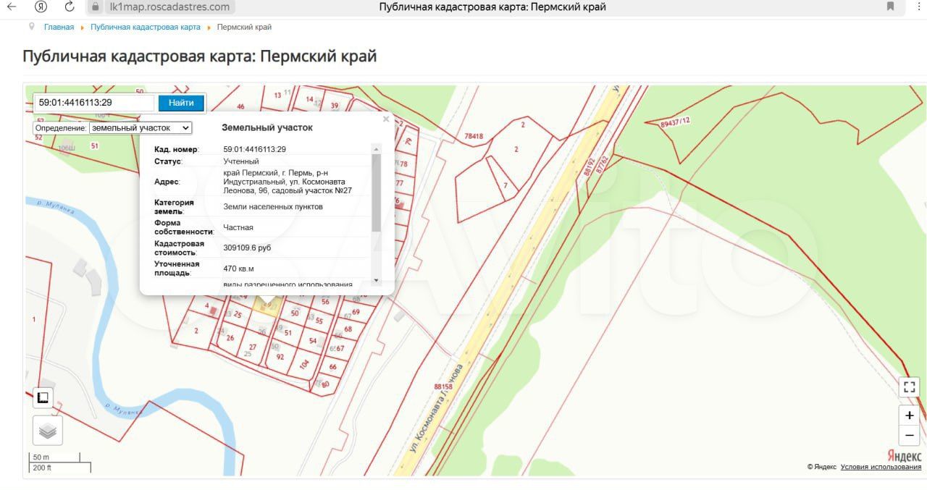Open the Yandex home button in the browser
The width and height of the screenshot is (927, 490).
coord(41,7)
